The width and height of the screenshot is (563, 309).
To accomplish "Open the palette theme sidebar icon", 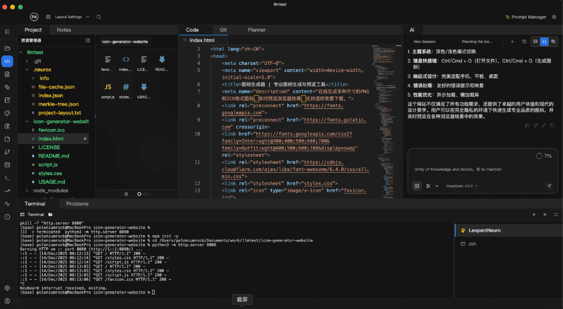I will coord(7,113).
